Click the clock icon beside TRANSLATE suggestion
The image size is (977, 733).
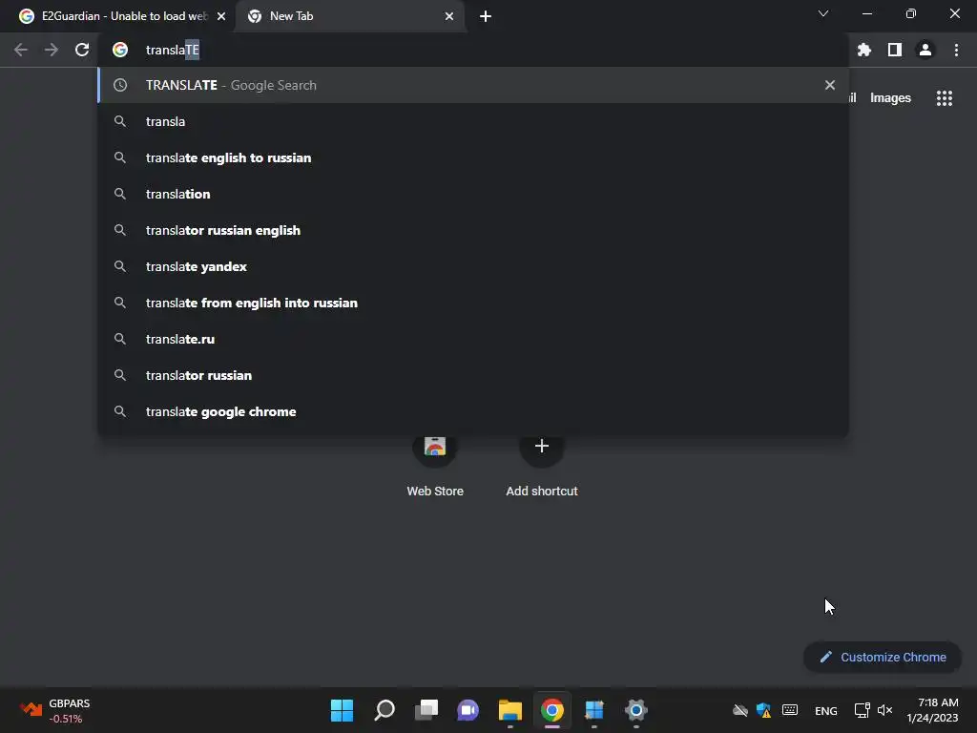coord(120,85)
